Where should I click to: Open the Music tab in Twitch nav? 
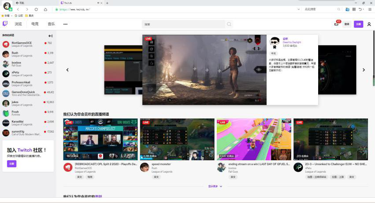click(x=51, y=24)
